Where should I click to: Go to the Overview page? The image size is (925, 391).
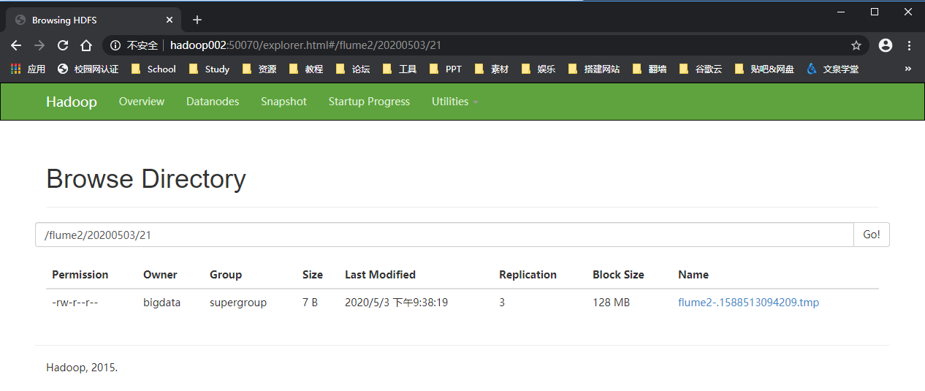pyautogui.click(x=142, y=102)
